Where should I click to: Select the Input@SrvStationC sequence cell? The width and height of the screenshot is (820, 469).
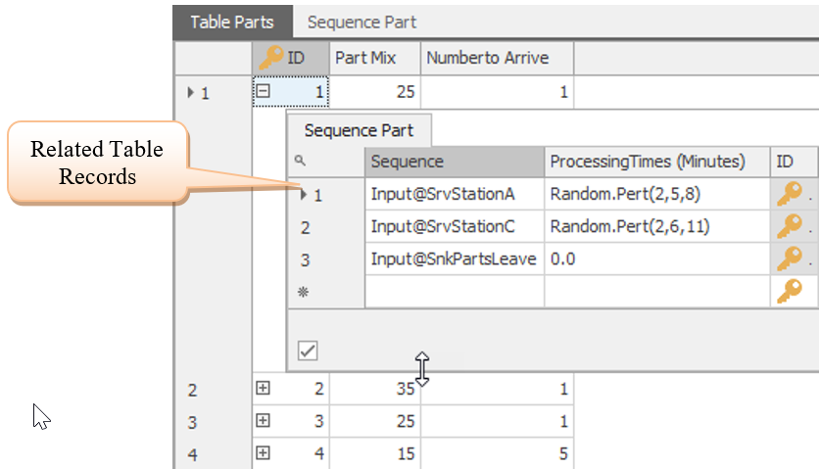click(455, 226)
